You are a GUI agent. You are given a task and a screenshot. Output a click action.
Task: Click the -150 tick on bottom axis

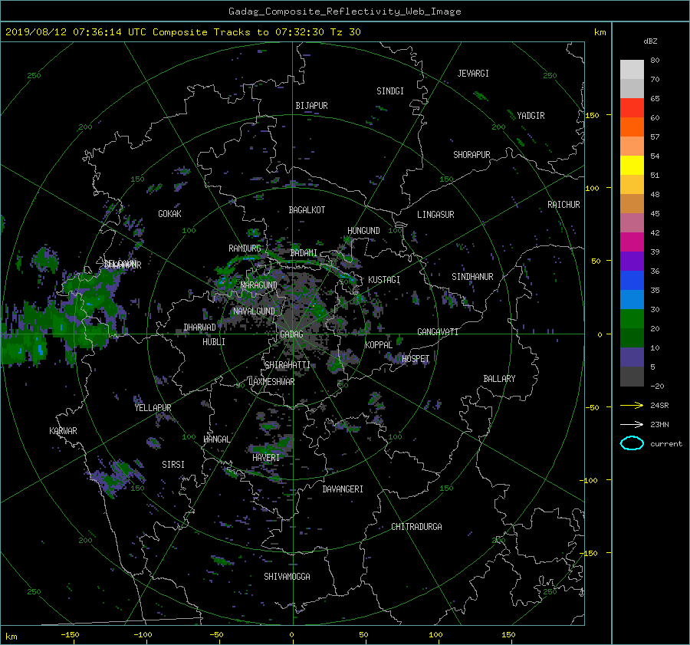pyautogui.click(x=70, y=635)
